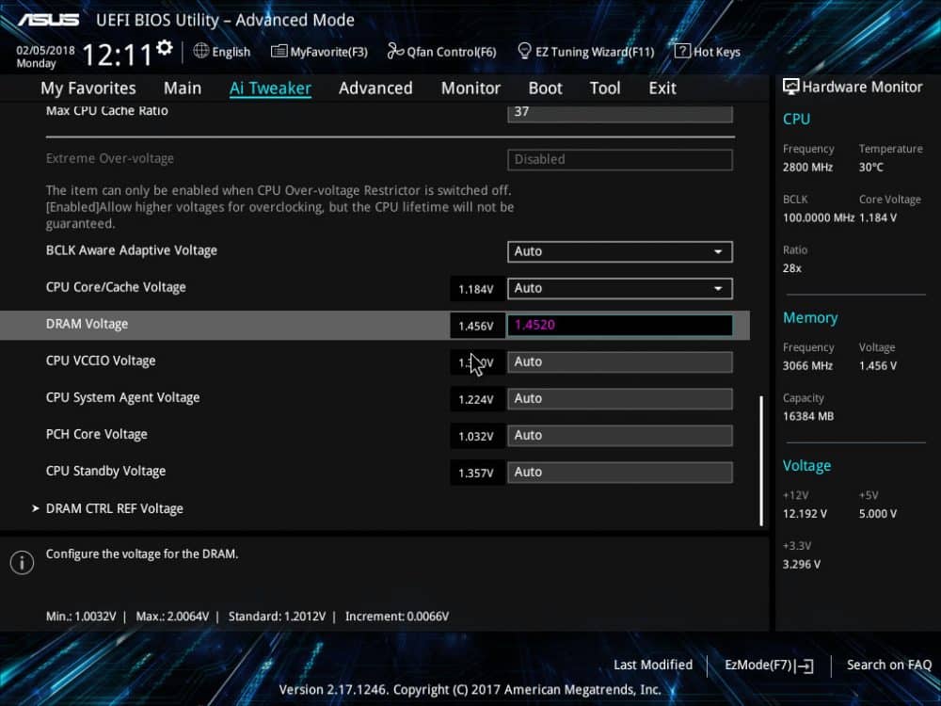Click the Max CPU Cache Ratio label
Image resolution: width=941 pixels, height=706 pixels.
[x=107, y=110]
